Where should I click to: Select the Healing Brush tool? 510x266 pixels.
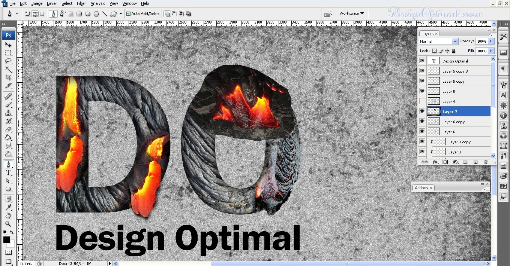tap(8, 97)
